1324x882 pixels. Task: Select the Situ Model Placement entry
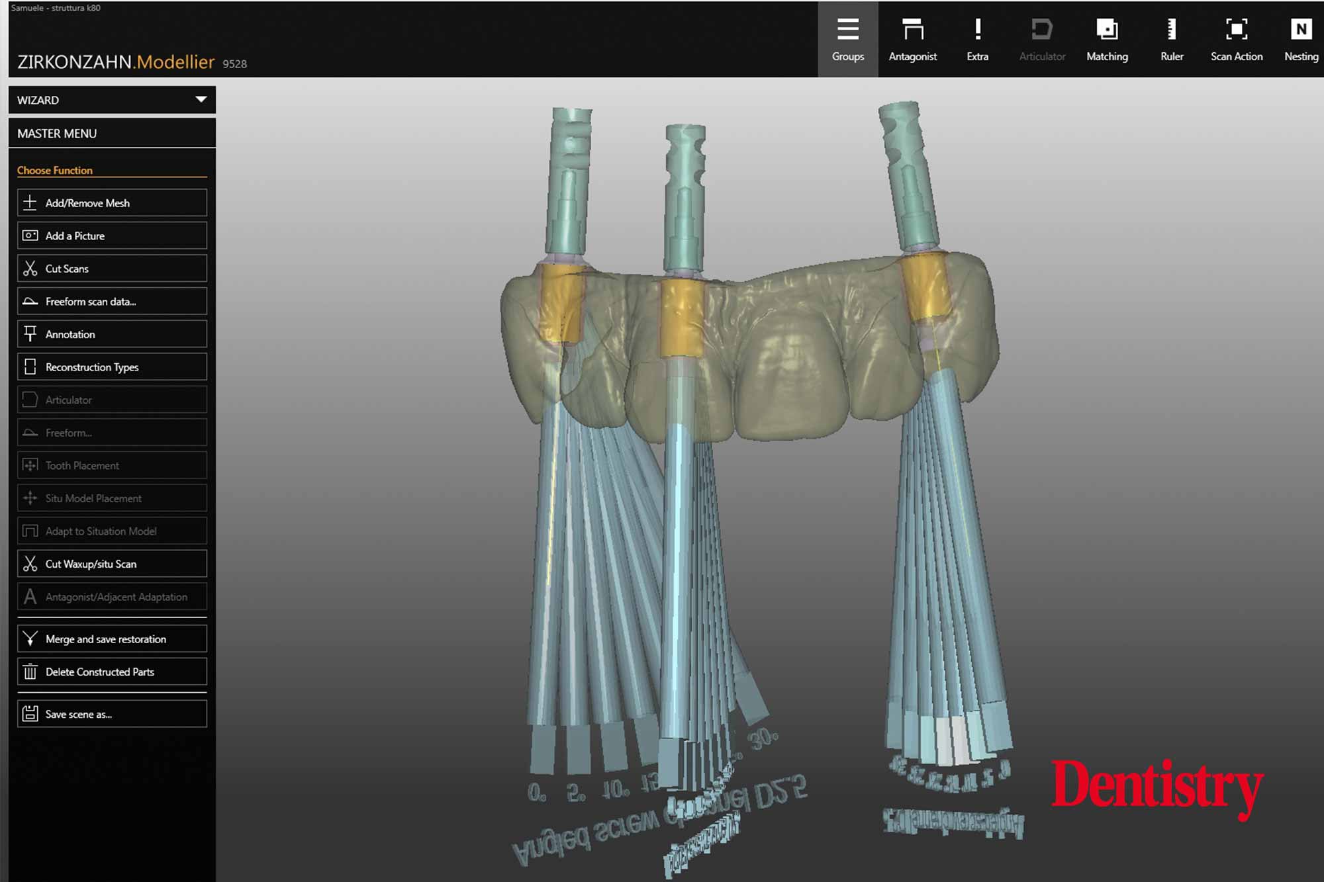click(112, 498)
